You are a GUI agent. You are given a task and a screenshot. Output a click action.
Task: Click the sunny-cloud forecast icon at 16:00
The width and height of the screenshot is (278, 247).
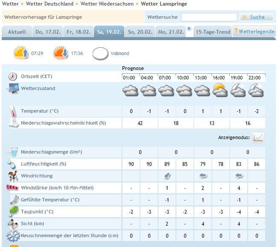pos(220,90)
